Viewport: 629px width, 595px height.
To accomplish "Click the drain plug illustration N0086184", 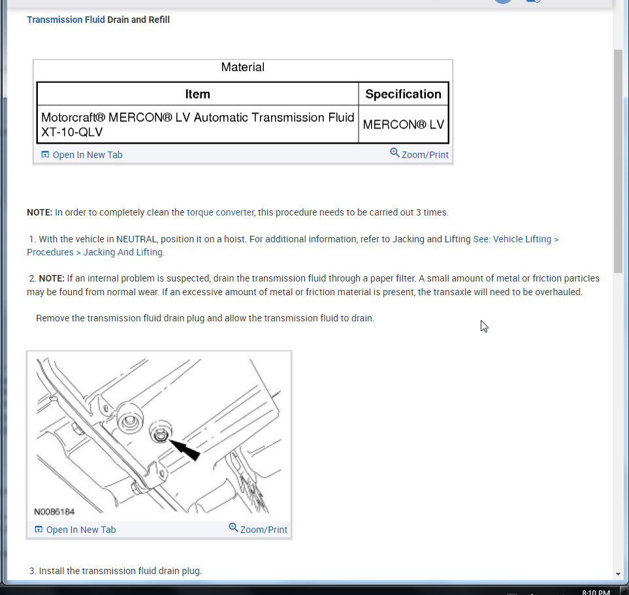I will tap(159, 436).
